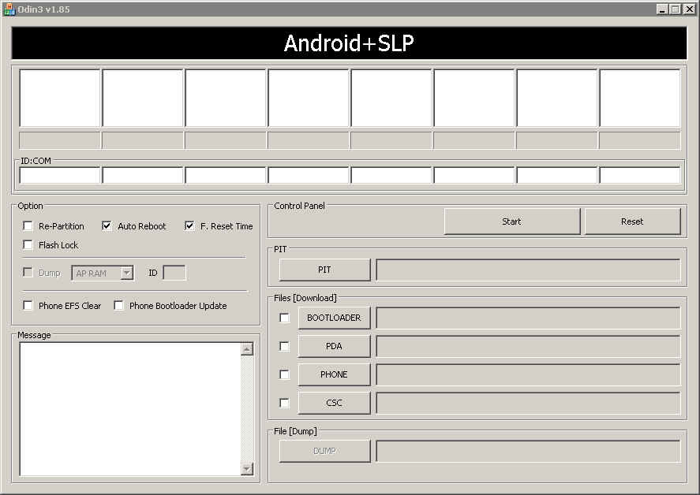Viewport: 700px width, 495px height.
Task: Enable the Re-Partition checkbox
Action: (x=28, y=226)
